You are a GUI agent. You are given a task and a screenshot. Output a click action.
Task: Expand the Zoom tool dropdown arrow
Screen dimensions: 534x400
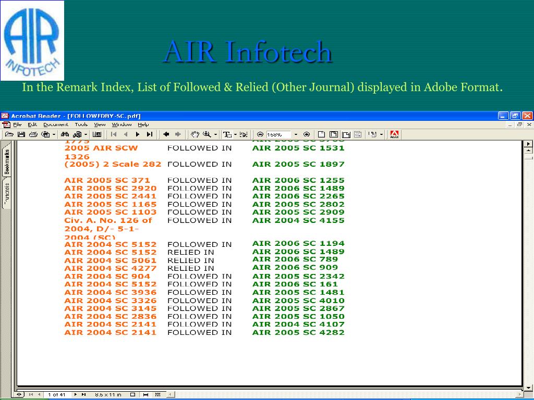(x=215, y=134)
